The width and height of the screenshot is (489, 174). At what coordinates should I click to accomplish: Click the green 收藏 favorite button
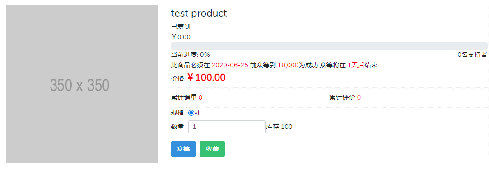[212, 149]
